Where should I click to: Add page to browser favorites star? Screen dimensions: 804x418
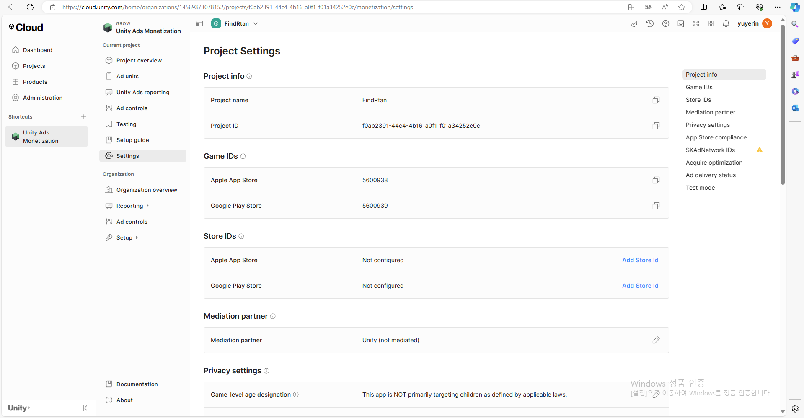point(682,7)
